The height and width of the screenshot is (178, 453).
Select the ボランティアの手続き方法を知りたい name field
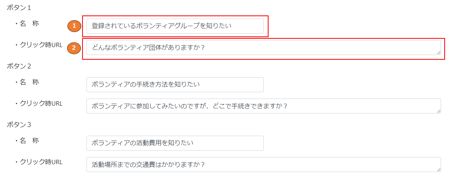(x=175, y=85)
